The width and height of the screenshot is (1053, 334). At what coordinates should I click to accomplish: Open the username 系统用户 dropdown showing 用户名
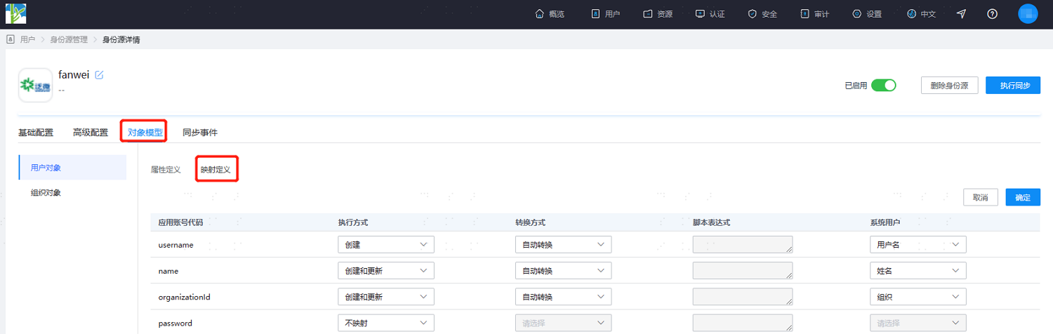918,244
